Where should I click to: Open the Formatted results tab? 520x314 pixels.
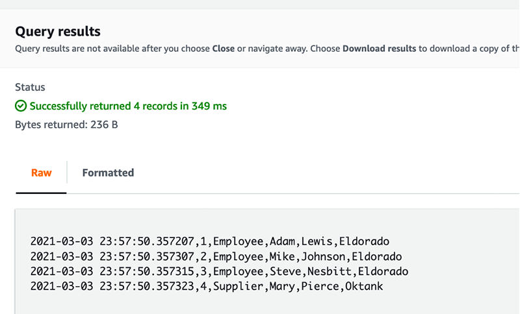click(108, 173)
